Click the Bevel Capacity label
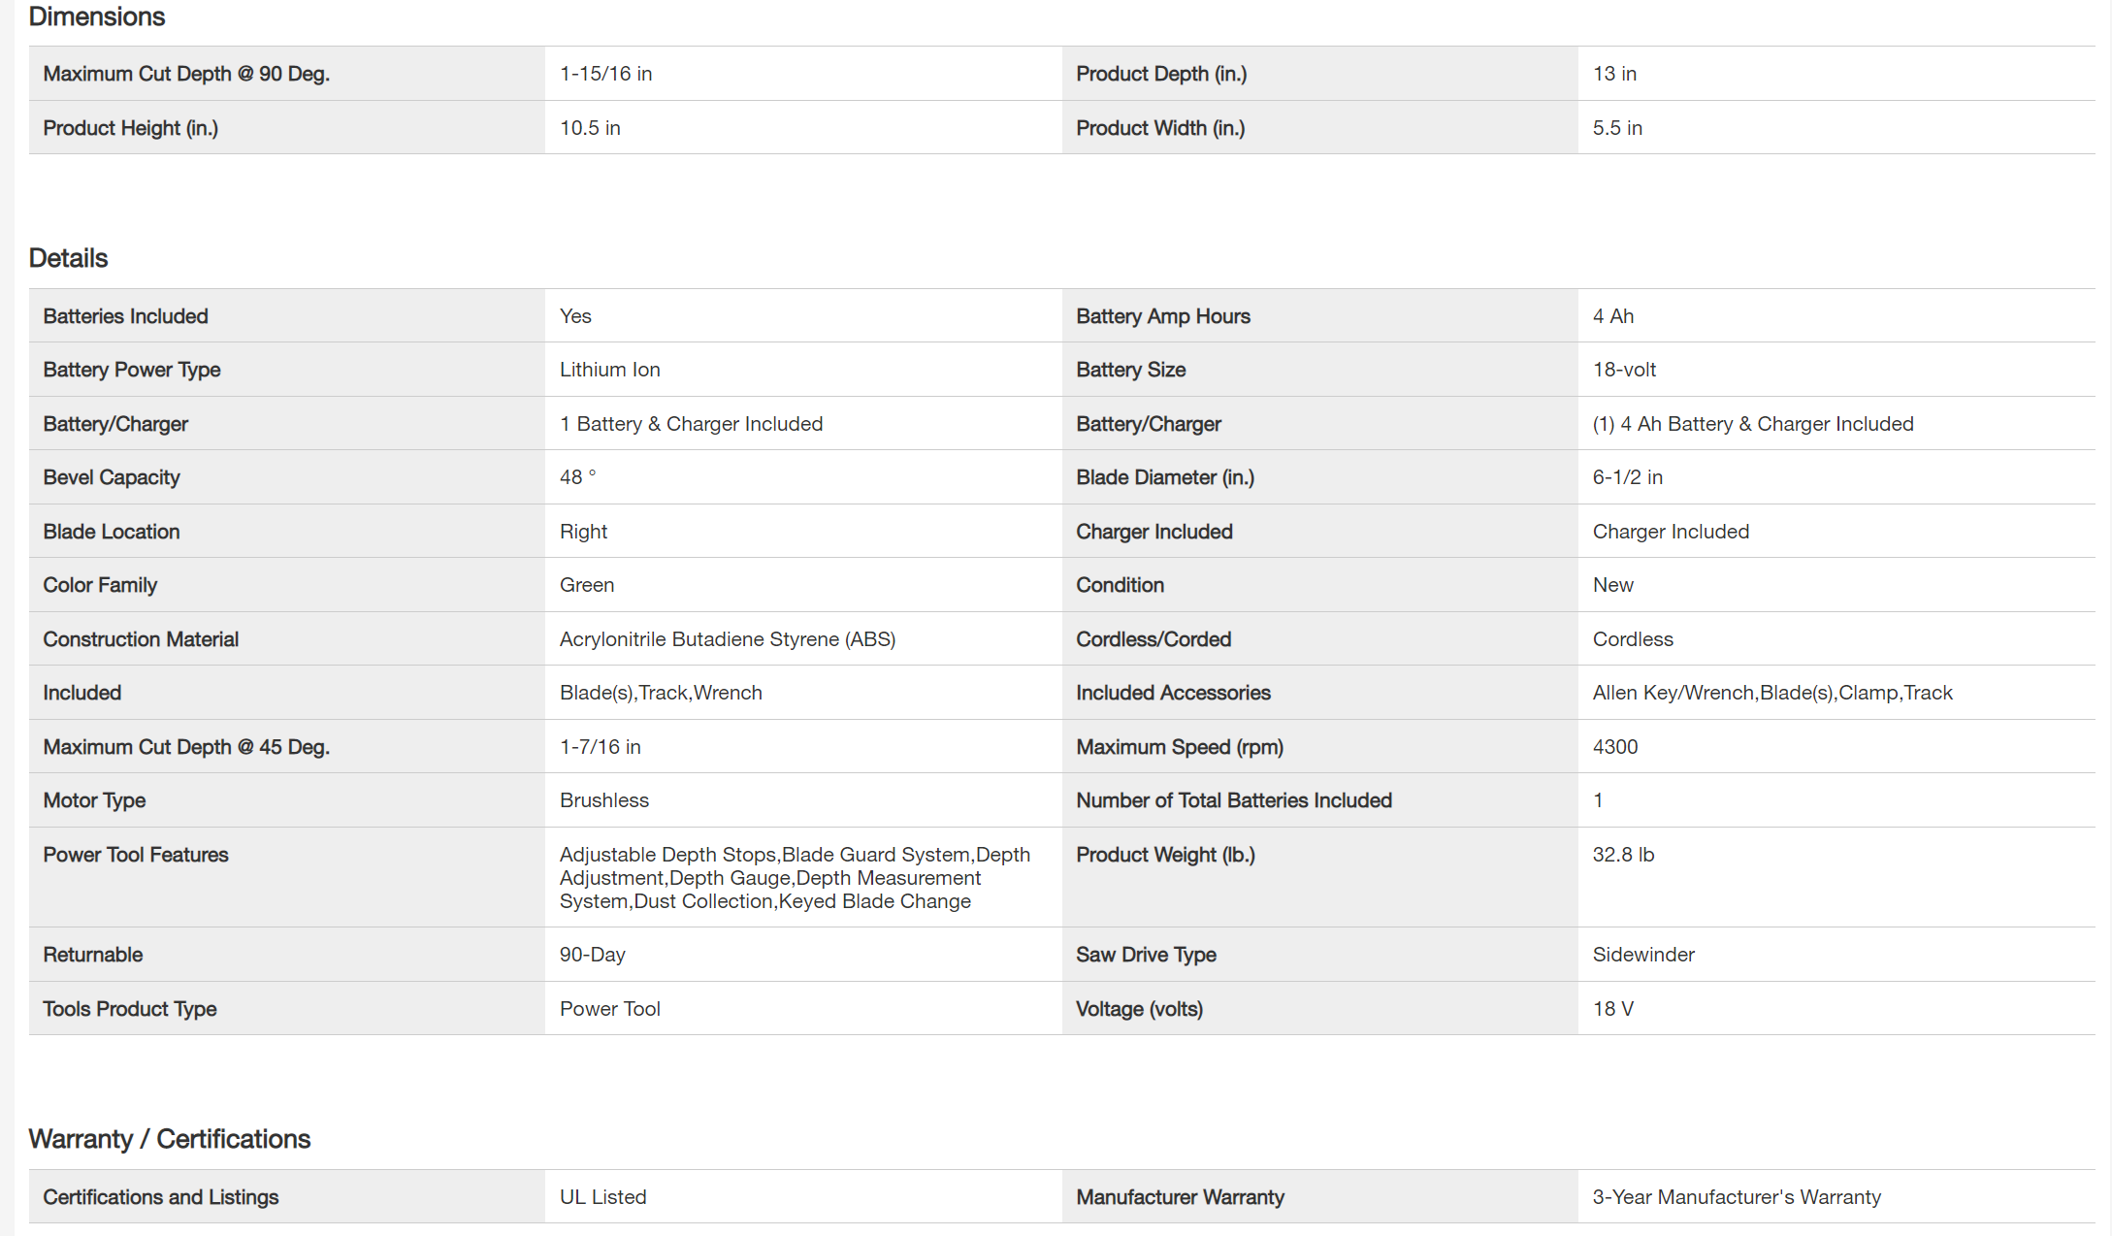 coord(112,477)
